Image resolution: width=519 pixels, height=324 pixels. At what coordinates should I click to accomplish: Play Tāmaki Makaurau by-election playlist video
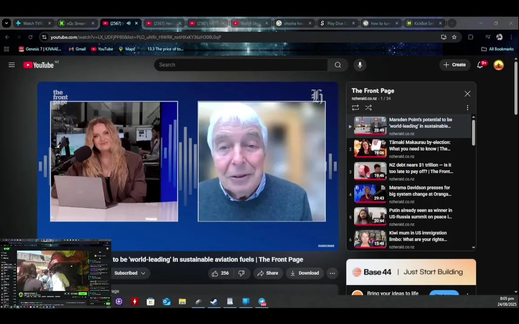[409, 149]
